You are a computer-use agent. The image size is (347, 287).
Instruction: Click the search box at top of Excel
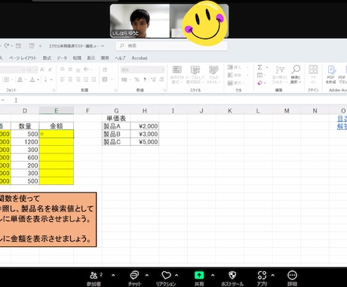(x=172, y=46)
